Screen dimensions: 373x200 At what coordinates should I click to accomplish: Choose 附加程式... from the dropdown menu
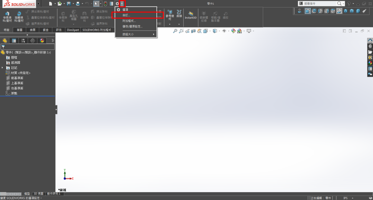(136, 21)
